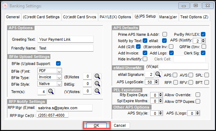Click the Banking Settings window app icon
The width and height of the screenshot is (216, 131).
coord(5,6)
